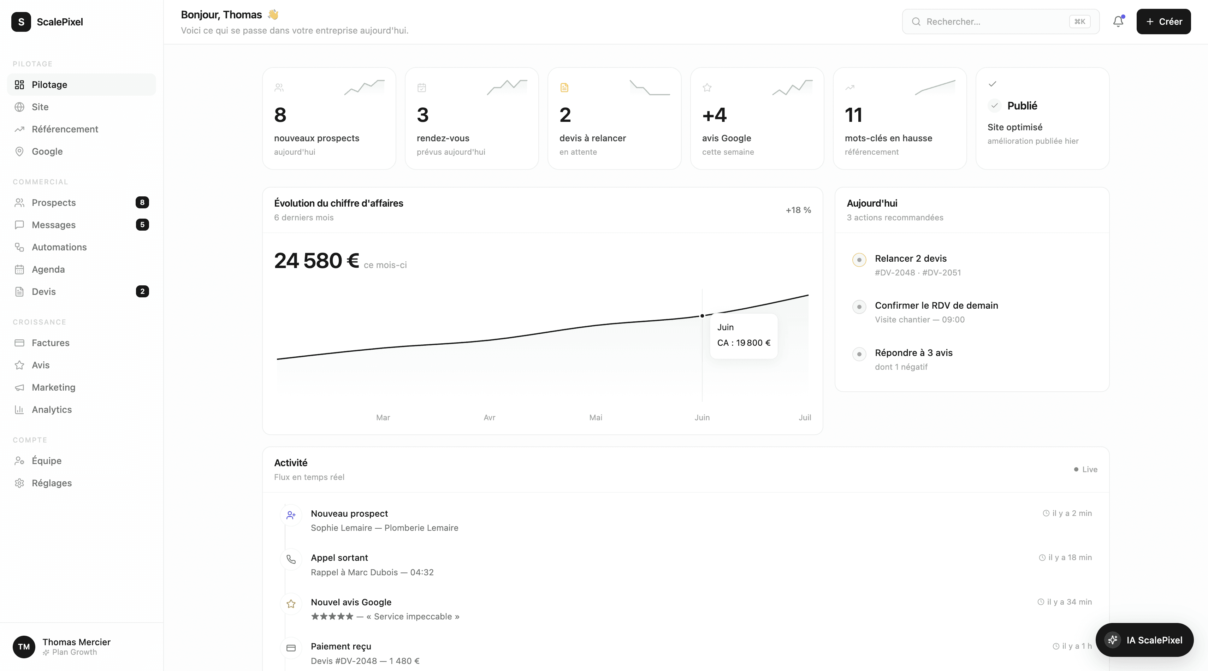Click Devis #DV-2048 — 1 480 € text
The height and width of the screenshot is (671, 1208).
(365, 661)
